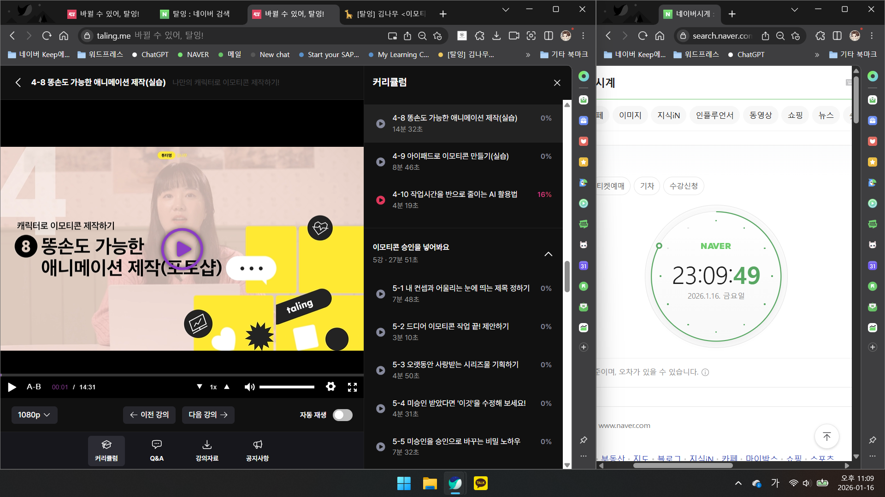The height and width of the screenshot is (497, 885).
Task: Select the 지식iN search tab
Action: (x=668, y=116)
